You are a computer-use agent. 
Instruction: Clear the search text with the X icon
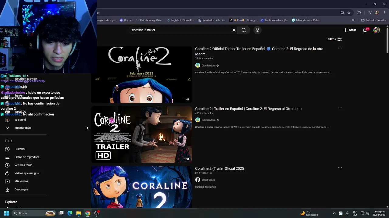click(x=234, y=30)
